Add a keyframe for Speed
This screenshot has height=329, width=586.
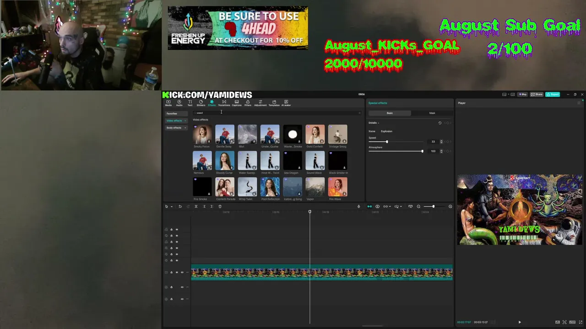(x=448, y=142)
